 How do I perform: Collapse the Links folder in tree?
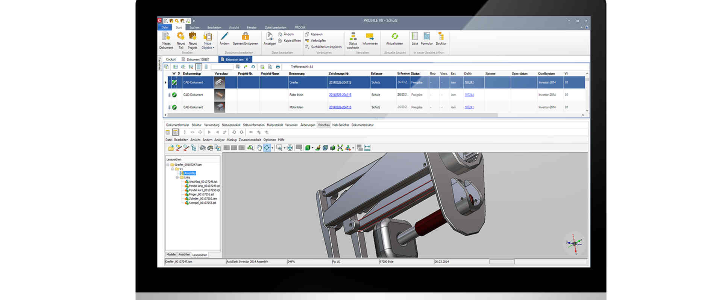point(177,177)
